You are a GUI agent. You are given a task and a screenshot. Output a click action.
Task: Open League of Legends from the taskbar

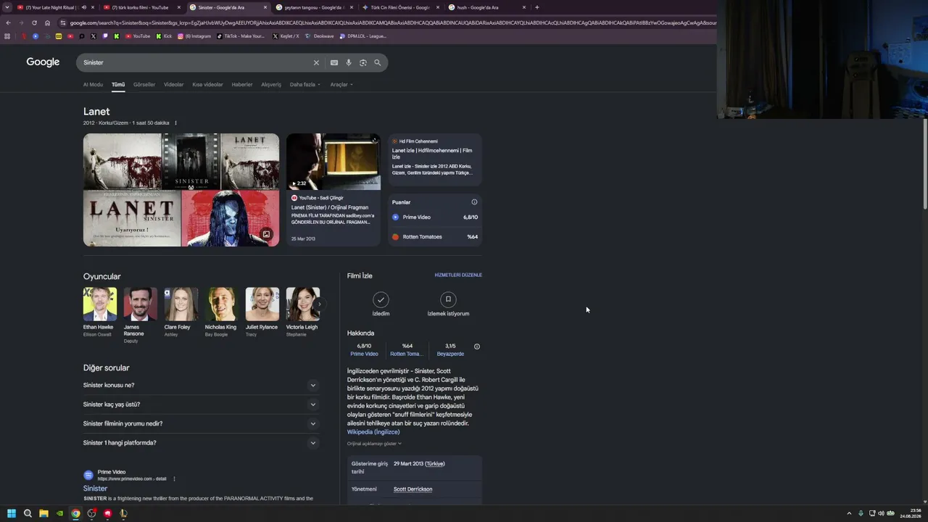pyautogui.click(x=123, y=513)
